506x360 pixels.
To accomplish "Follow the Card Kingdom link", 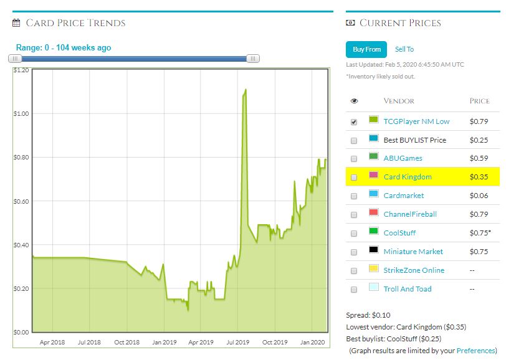I will [408, 177].
